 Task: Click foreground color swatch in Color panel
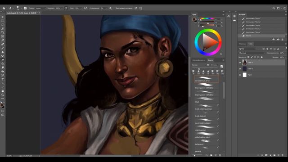point(194,19)
